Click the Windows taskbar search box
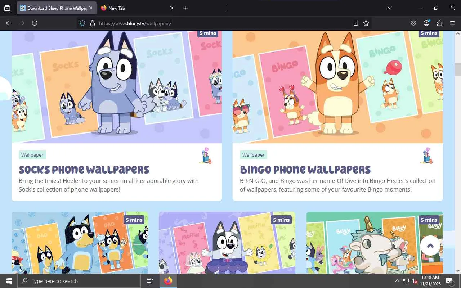Viewport: 461px width, 288px height. (x=79, y=281)
